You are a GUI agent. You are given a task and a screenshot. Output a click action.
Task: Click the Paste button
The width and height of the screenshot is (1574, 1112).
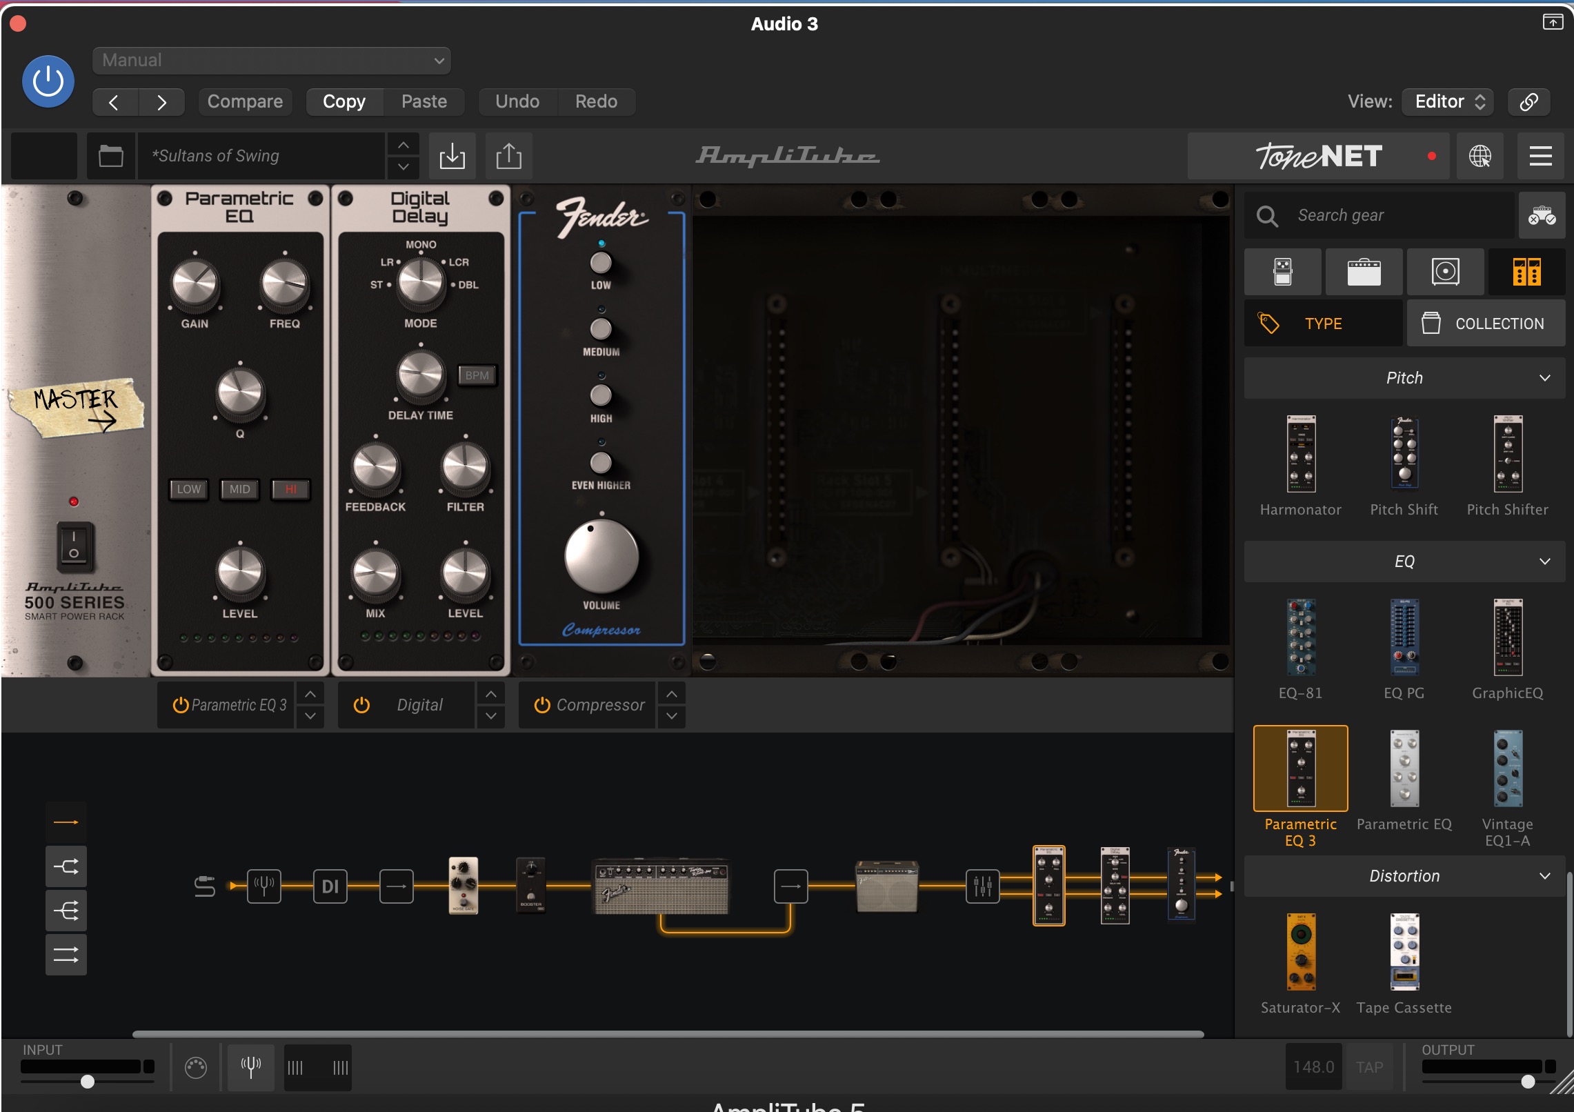pyautogui.click(x=424, y=102)
